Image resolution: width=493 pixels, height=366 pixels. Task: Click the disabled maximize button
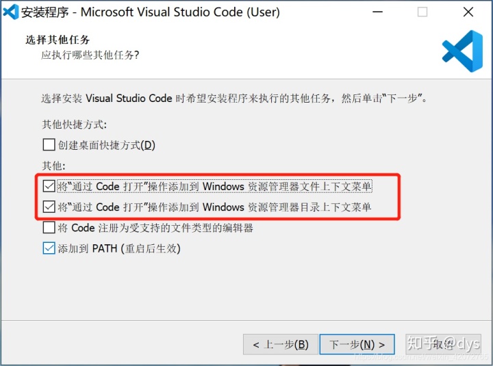coord(422,12)
